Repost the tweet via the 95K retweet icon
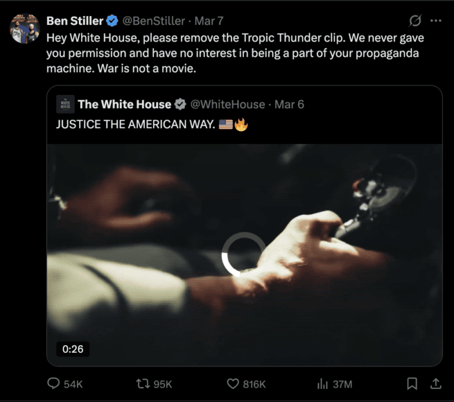The height and width of the screenshot is (402, 454). [x=142, y=383]
